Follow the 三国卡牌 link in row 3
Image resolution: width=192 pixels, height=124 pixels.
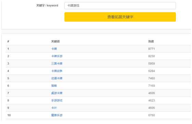57,63
